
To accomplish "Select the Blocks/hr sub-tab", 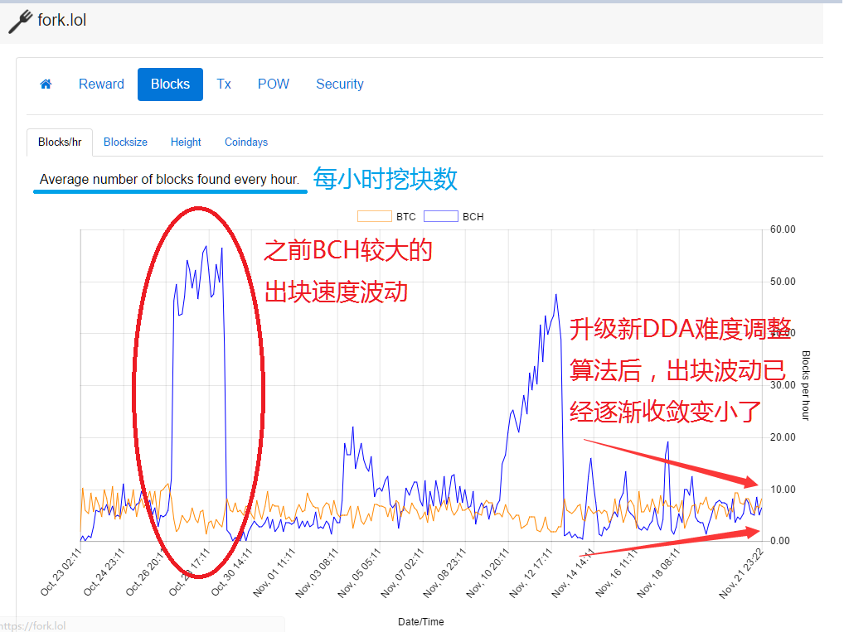I will tap(60, 142).
